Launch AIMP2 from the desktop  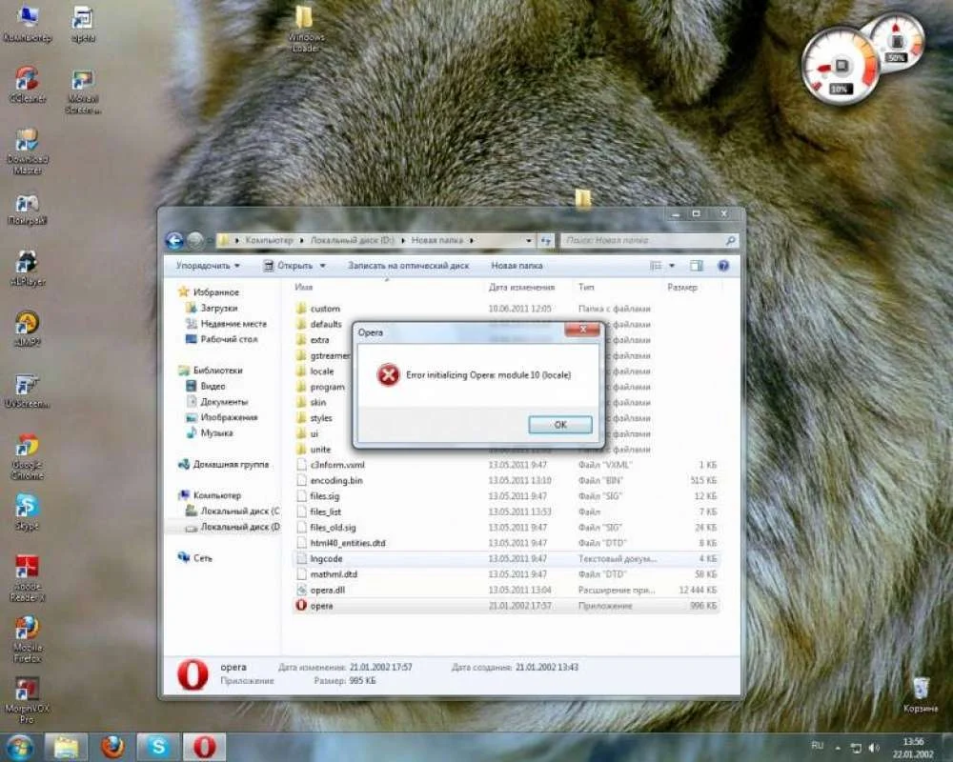[28, 329]
